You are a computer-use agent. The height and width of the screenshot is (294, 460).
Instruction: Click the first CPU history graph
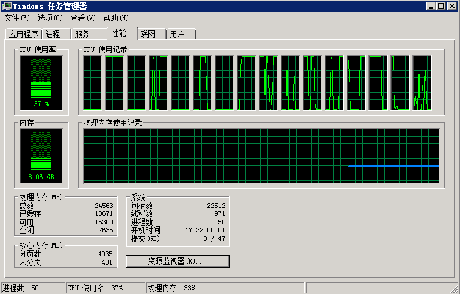(x=92, y=83)
